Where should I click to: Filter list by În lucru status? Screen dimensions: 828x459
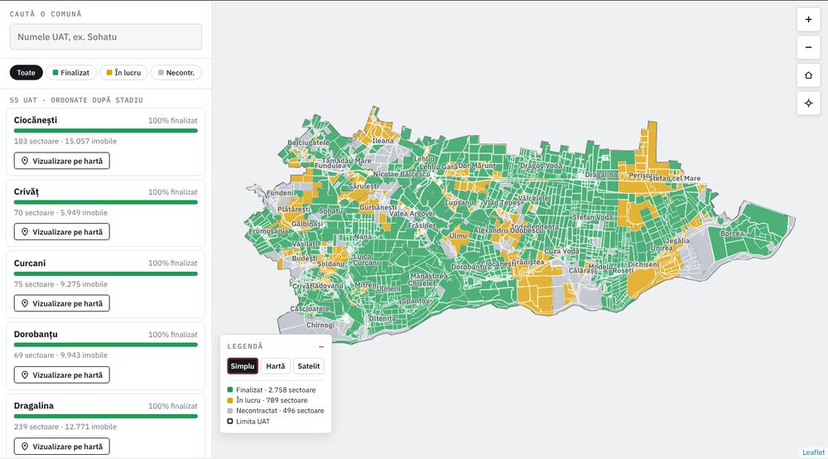click(x=123, y=72)
